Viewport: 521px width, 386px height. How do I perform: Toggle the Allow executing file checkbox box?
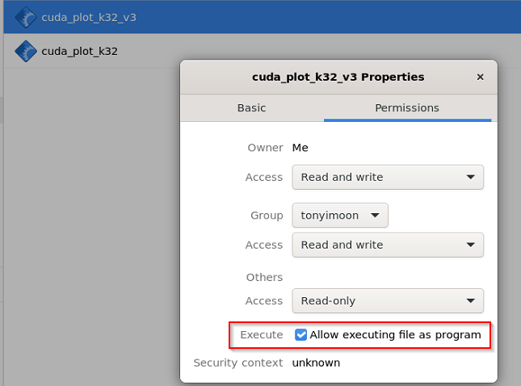click(x=301, y=334)
